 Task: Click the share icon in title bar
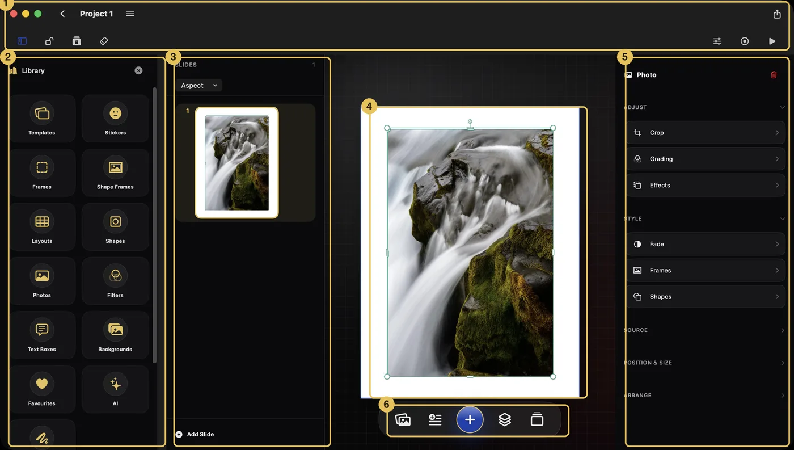tap(777, 14)
